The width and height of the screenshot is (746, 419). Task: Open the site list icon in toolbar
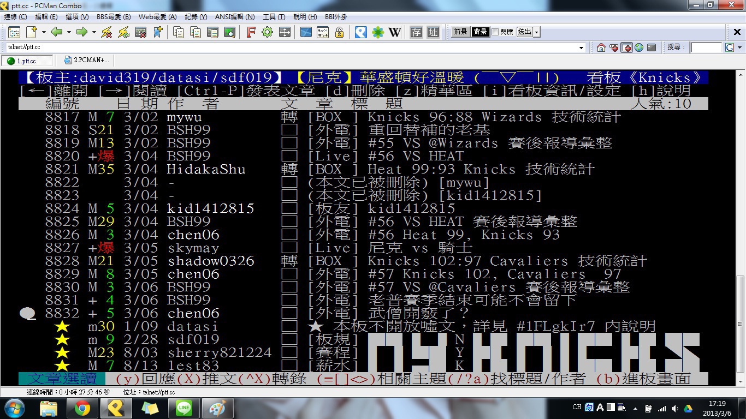coord(14,32)
